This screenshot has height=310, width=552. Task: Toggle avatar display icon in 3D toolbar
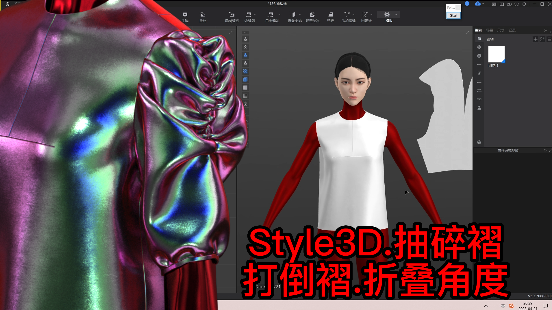click(245, 39)
